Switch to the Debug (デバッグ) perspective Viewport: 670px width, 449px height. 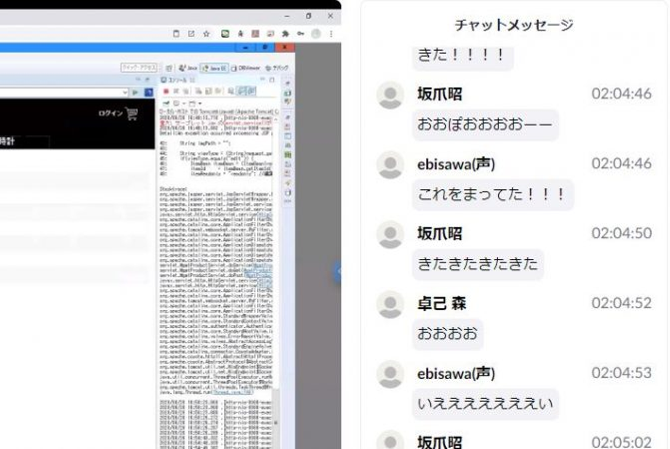coord(277,68)
